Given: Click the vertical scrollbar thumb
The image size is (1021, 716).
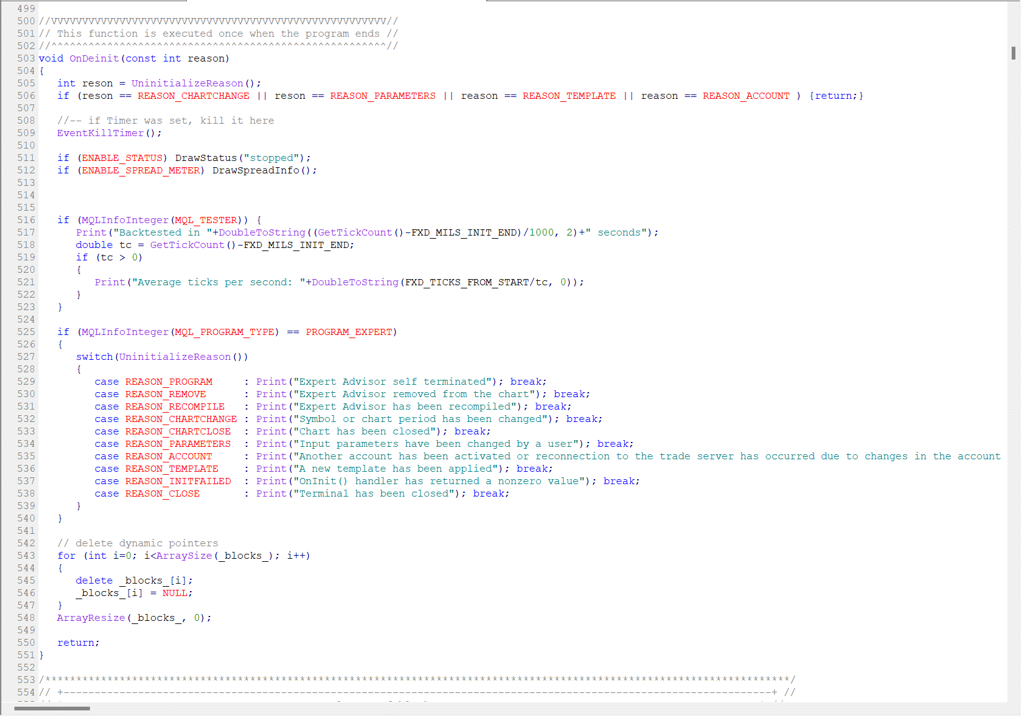Looking at the screenshot, I should [1014, 53].
